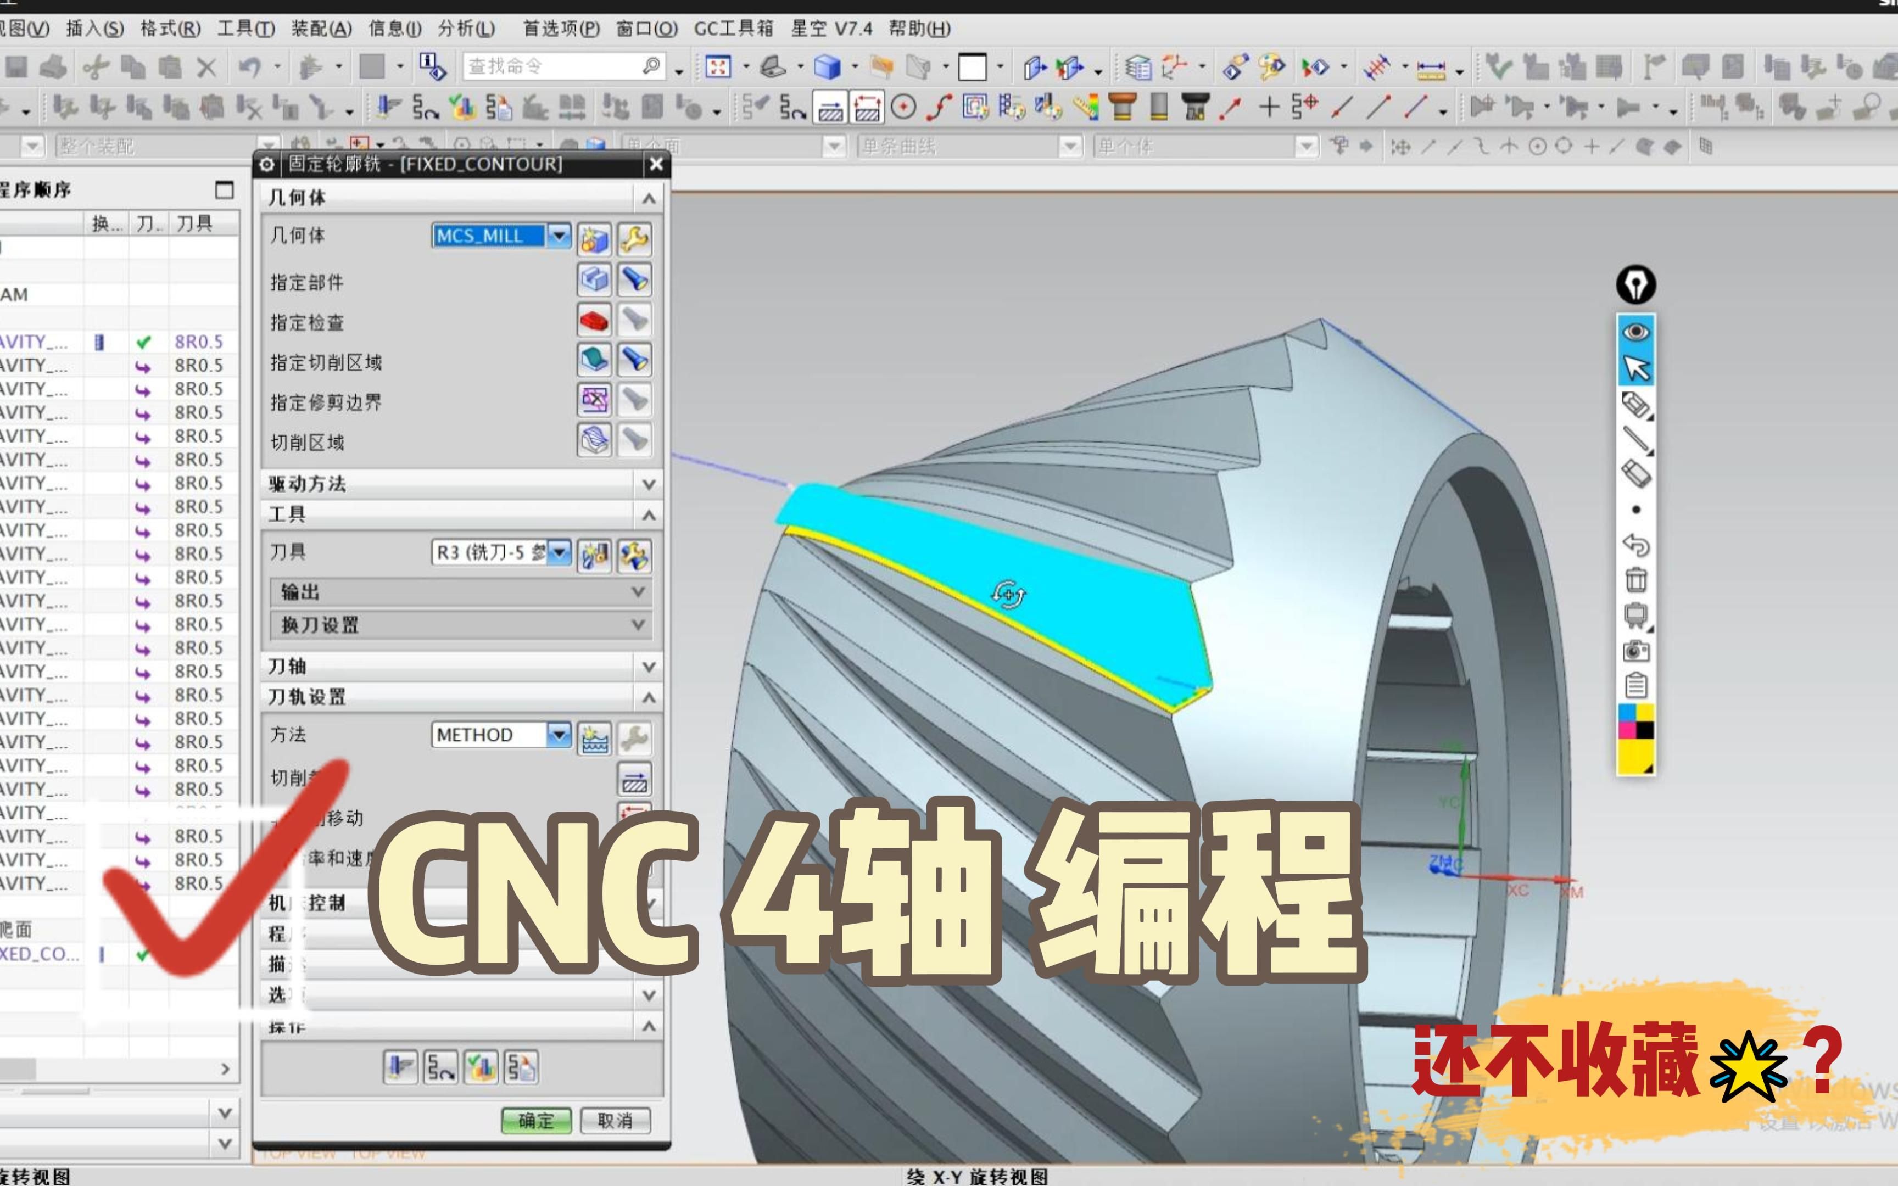Click the new tool icon beside R3 tool
Screen dimensions: 1898x1186
click(594, 555)
